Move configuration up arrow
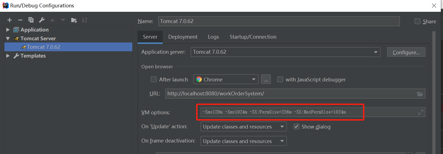 52,20
